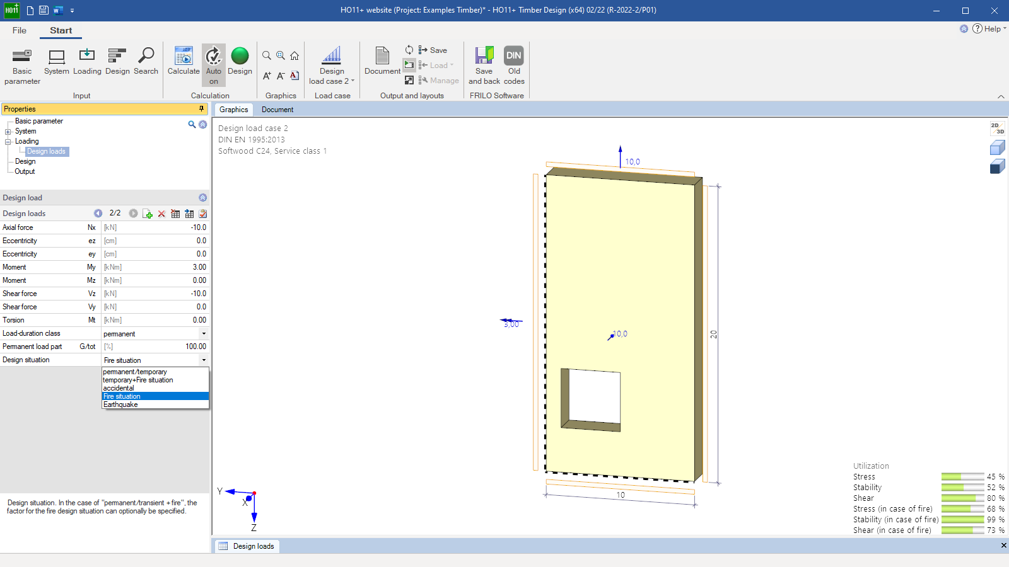Click delete-all table icon

pos(175,214)
